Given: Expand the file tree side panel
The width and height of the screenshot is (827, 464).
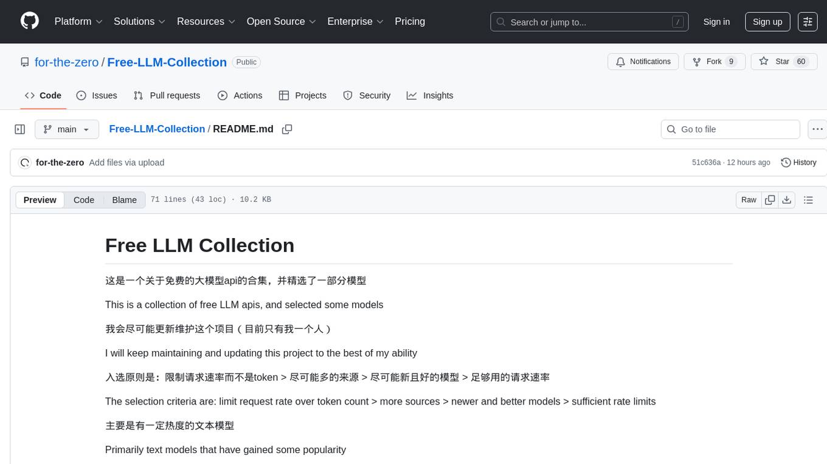Looking at the screenshot, I should 20,129.
